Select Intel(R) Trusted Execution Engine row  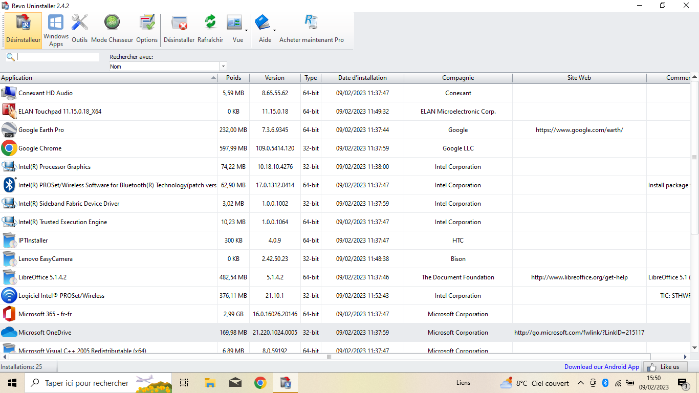click(x=345, y=222)
